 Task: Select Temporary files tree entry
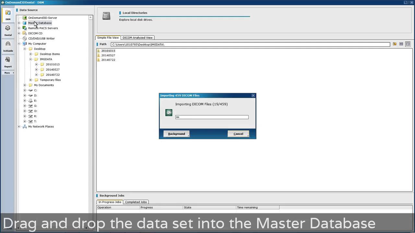[x=50, y=80]
